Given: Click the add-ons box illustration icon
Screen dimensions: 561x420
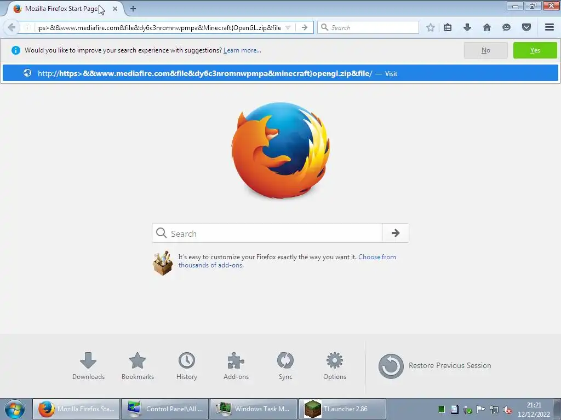Looking at the screenshot, I should pos(163,263).
